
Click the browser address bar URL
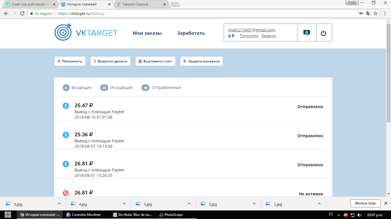tap(81, 13)
